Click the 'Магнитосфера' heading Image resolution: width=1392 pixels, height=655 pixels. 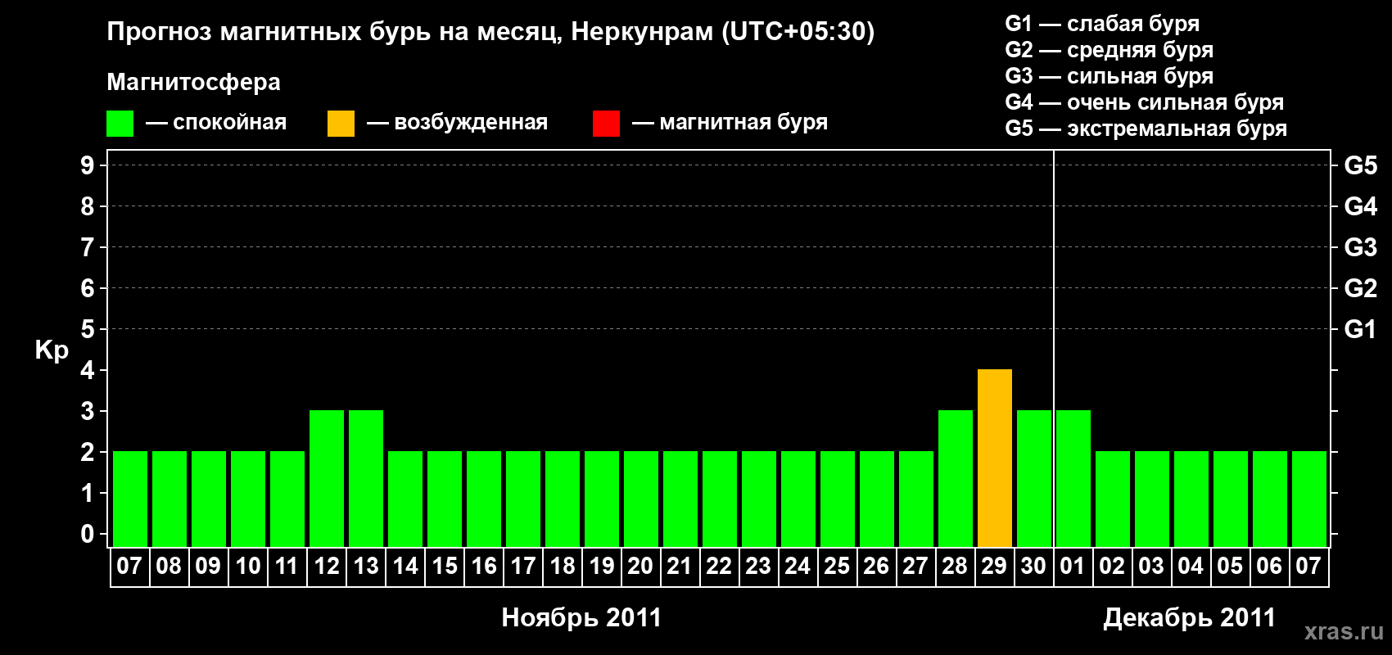193,82
